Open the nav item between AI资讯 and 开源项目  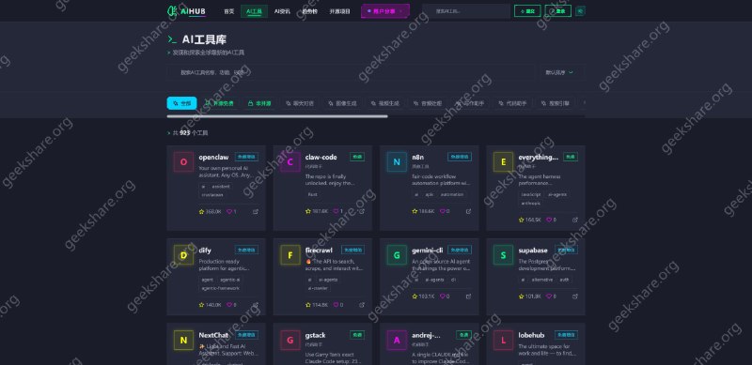click(x=309, y=11)
